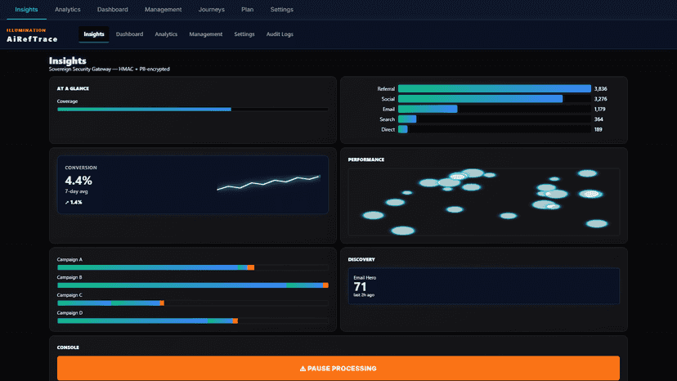Click the 'Campaign C' label
The height and width of the screenshot is (381, 677).
click(69, 295)
